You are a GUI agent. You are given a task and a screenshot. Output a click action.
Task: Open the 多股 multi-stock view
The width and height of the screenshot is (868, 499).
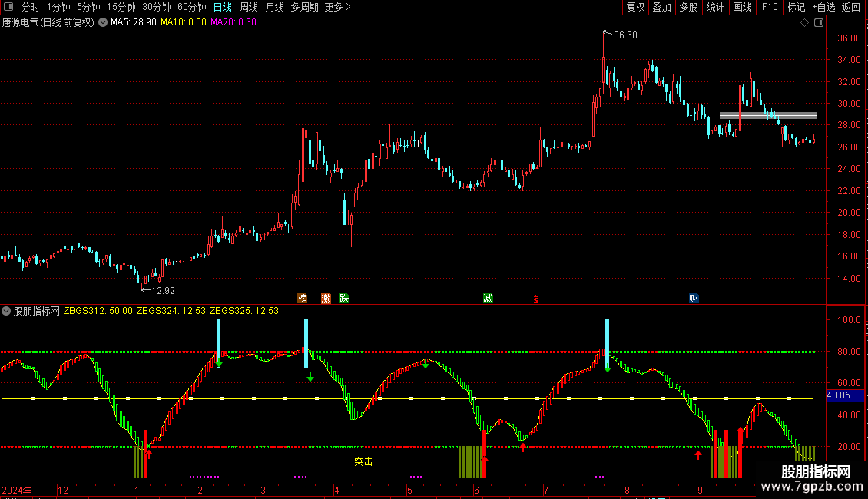coord(688,7)
